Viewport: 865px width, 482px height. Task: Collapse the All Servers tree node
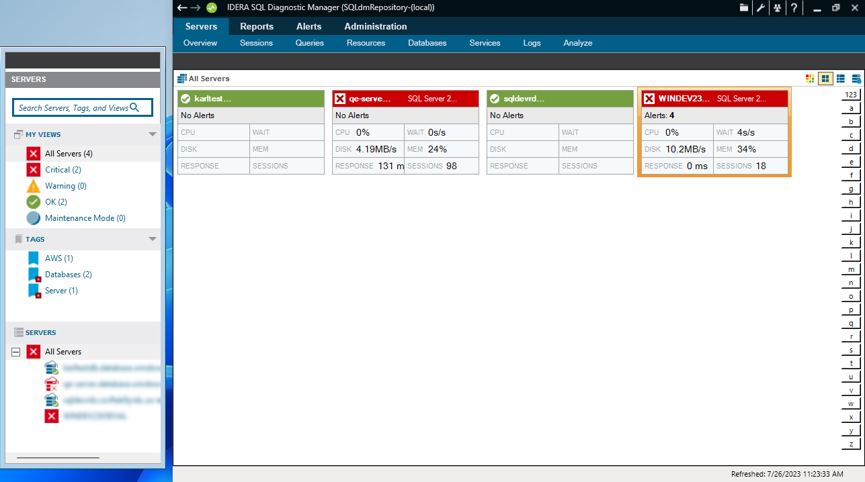point(16,352)
